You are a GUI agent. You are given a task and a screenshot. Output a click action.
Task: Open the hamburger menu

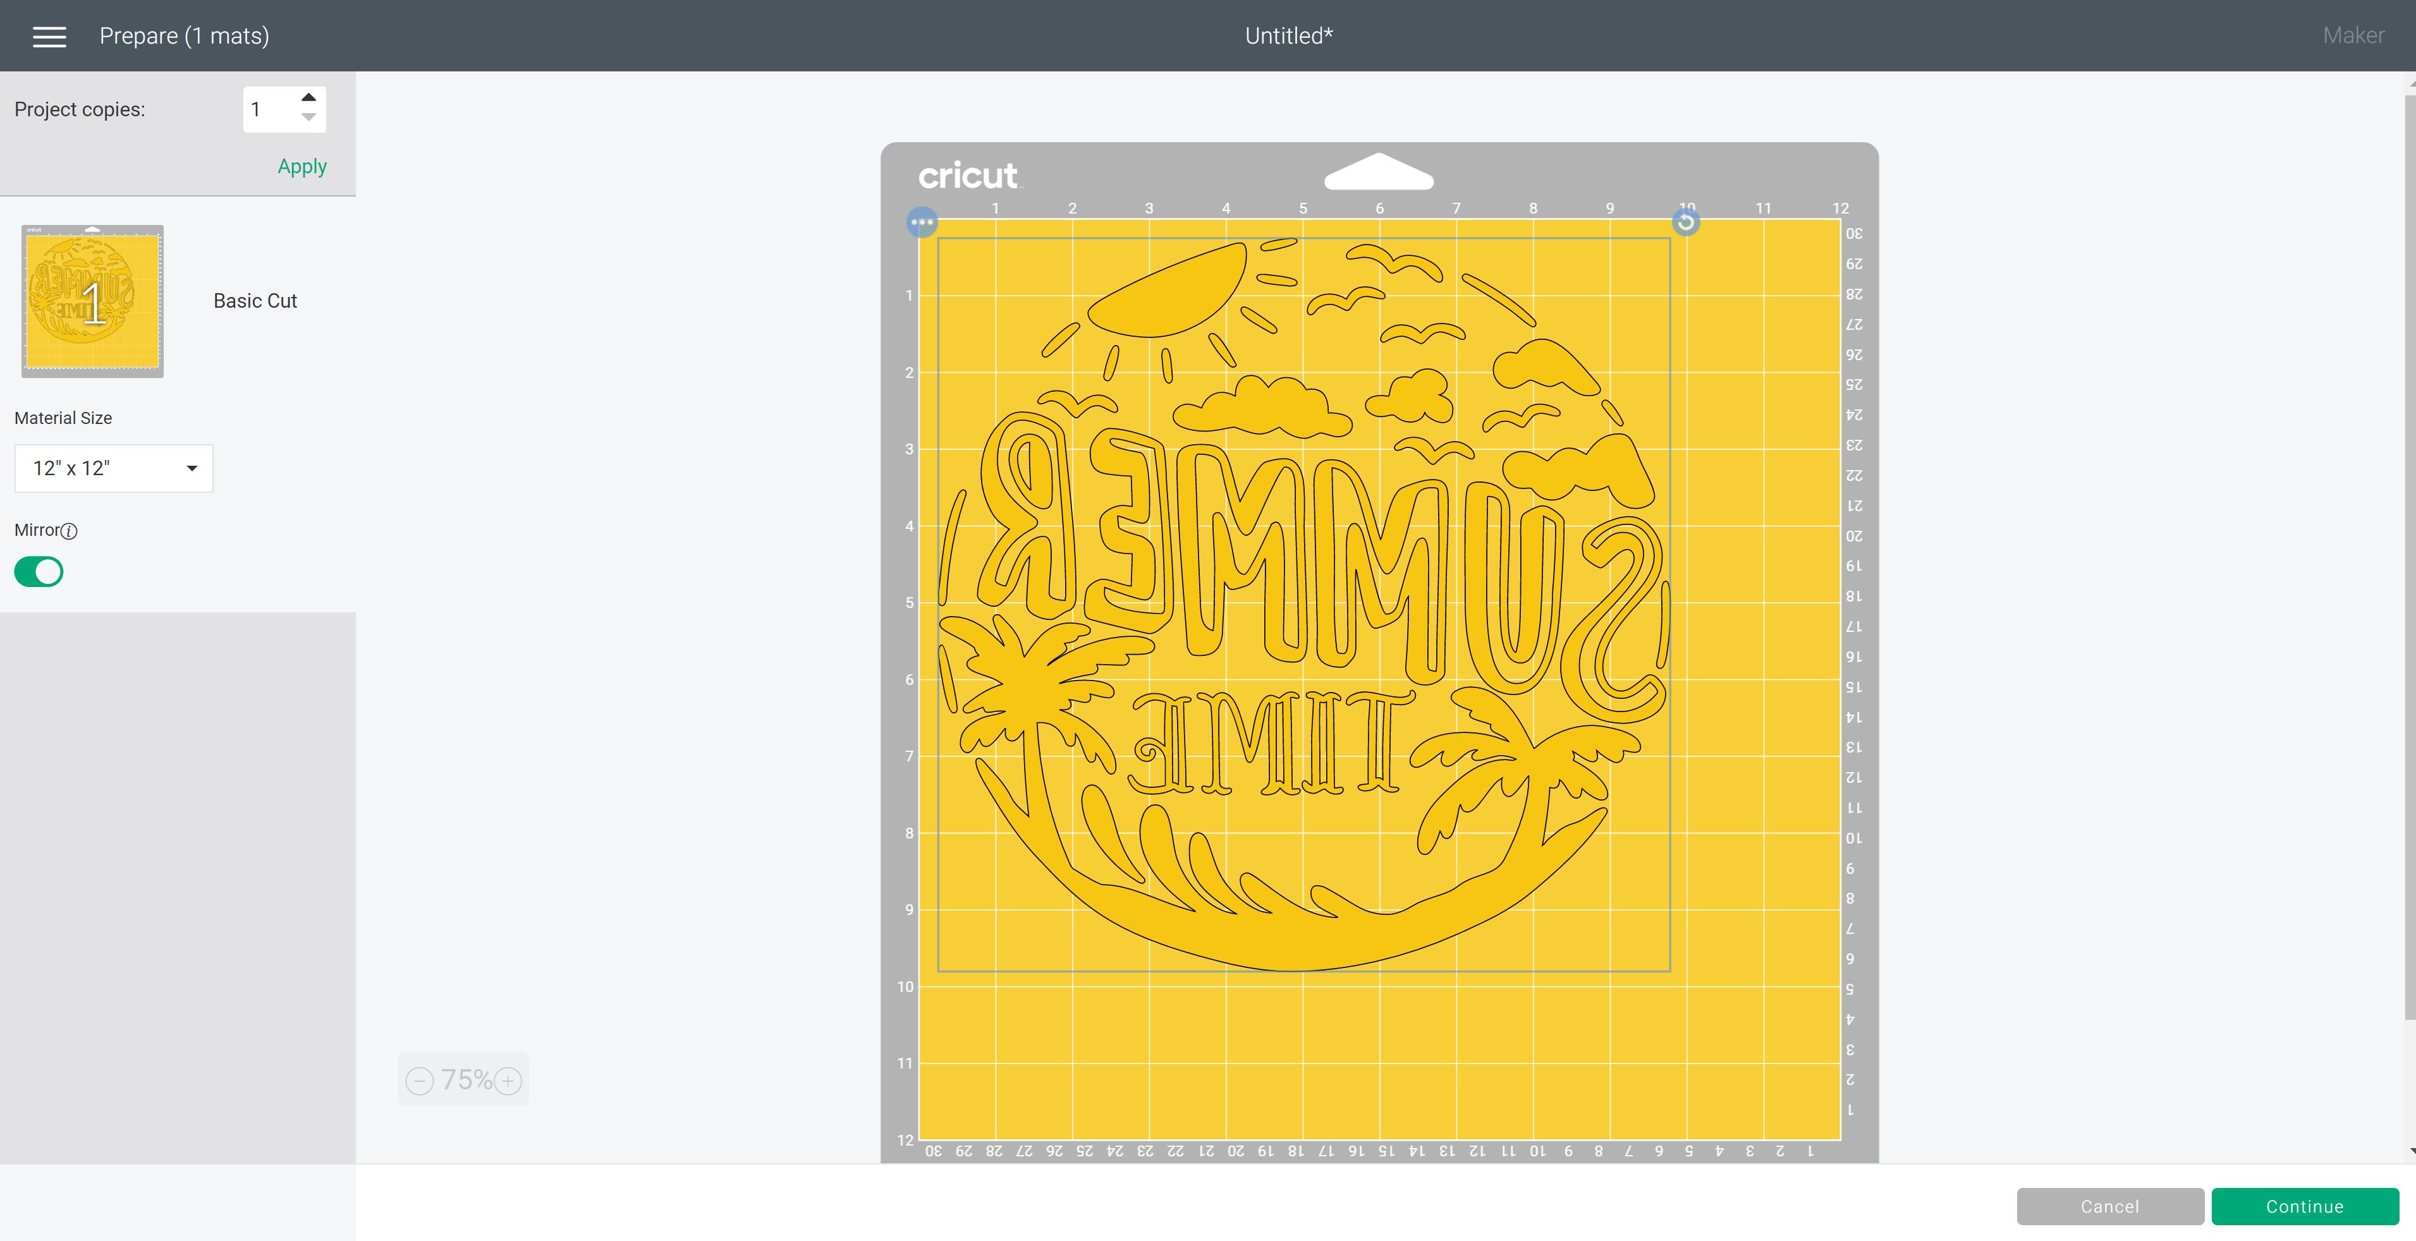point(49,37)
